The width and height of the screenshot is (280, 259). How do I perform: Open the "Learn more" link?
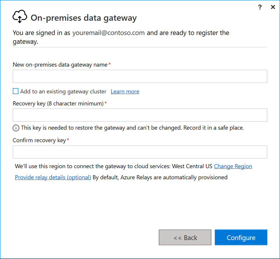(125, 91)
